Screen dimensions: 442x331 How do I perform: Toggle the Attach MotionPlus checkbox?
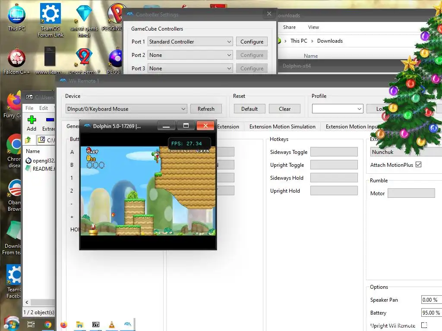point(419,165)
